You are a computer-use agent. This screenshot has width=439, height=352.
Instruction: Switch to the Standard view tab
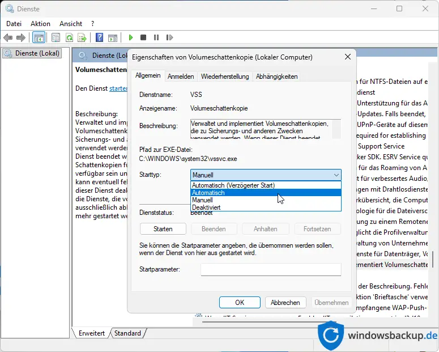coord(127,333)
